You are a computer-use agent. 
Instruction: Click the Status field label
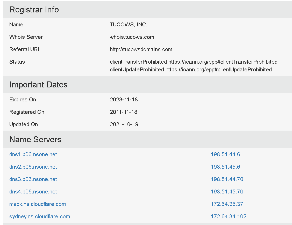17,62
